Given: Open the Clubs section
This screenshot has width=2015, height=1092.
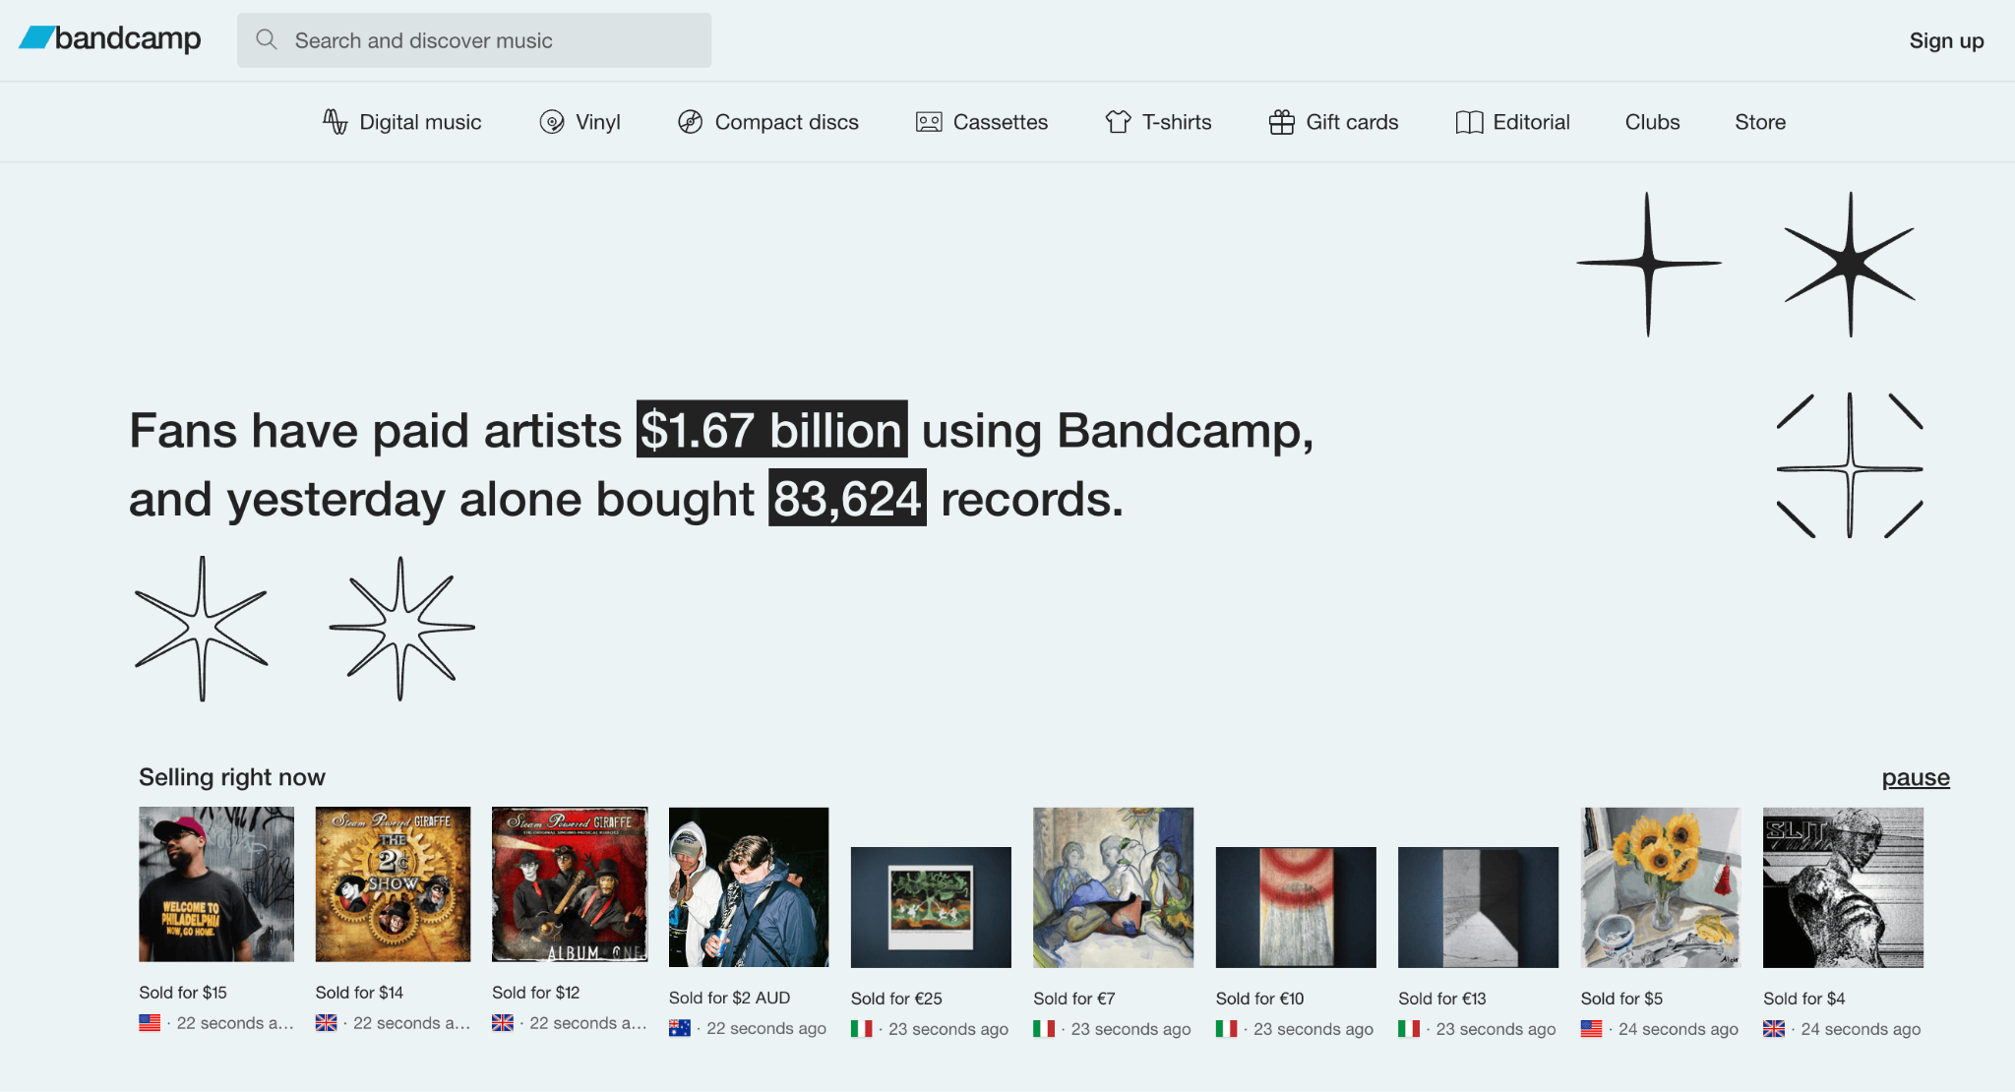Looking at the screenshot, I should (1651, 121).
